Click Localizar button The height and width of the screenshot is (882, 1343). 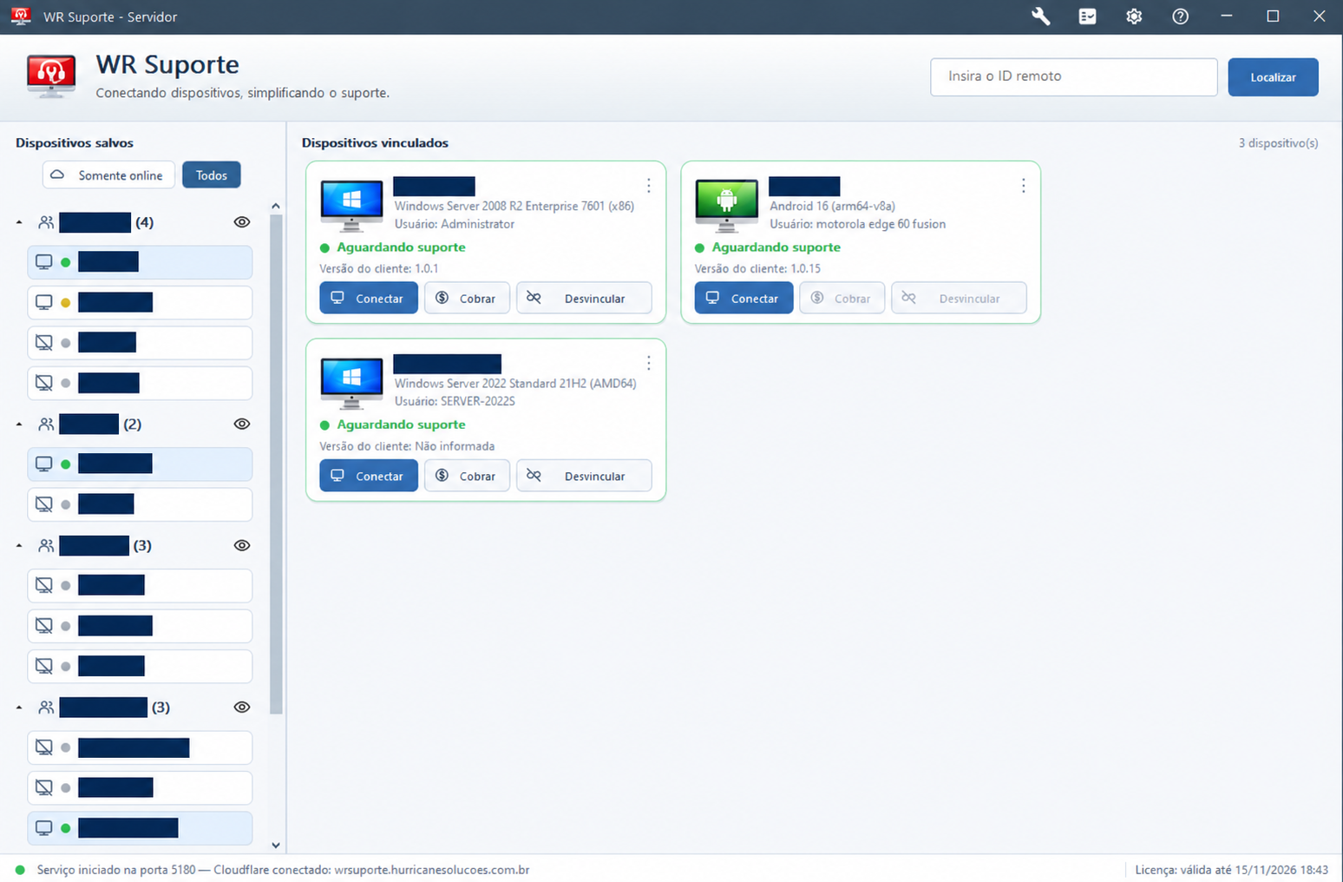click(x=1273, y=77)
